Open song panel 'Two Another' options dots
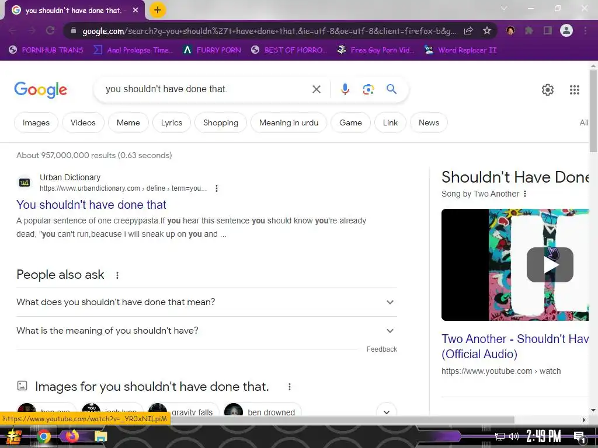Viewport: 598px width, 448px height. 525,194
